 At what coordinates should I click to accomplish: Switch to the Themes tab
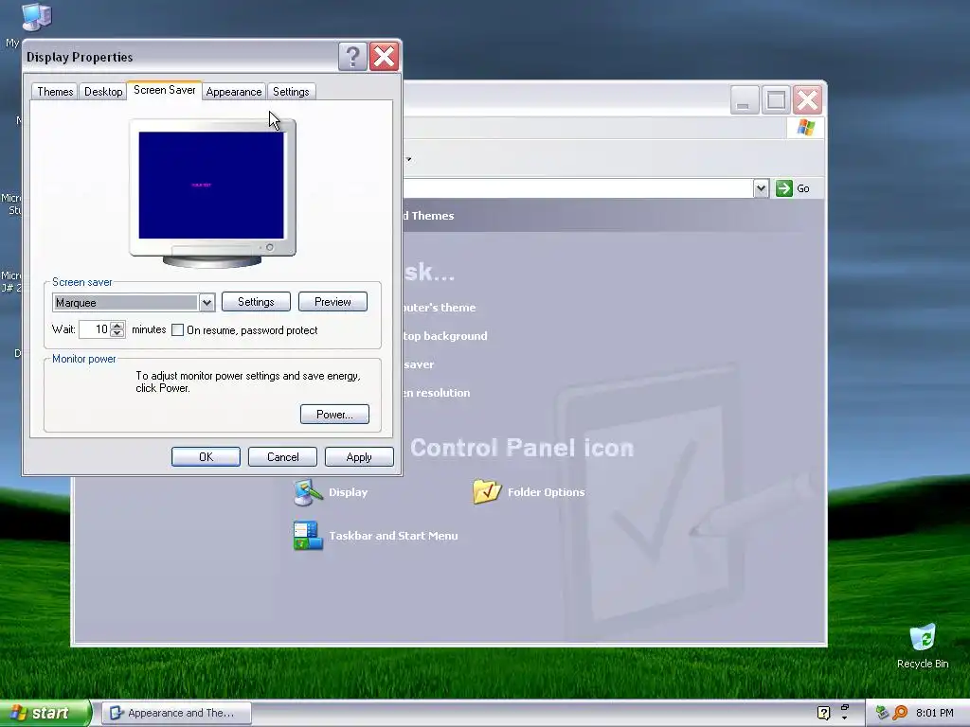[x=55, y=92]
